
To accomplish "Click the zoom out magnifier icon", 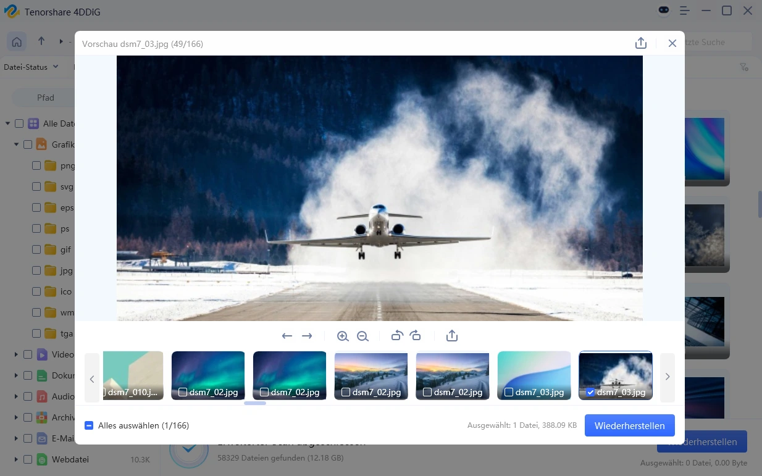I will point(362,336).
